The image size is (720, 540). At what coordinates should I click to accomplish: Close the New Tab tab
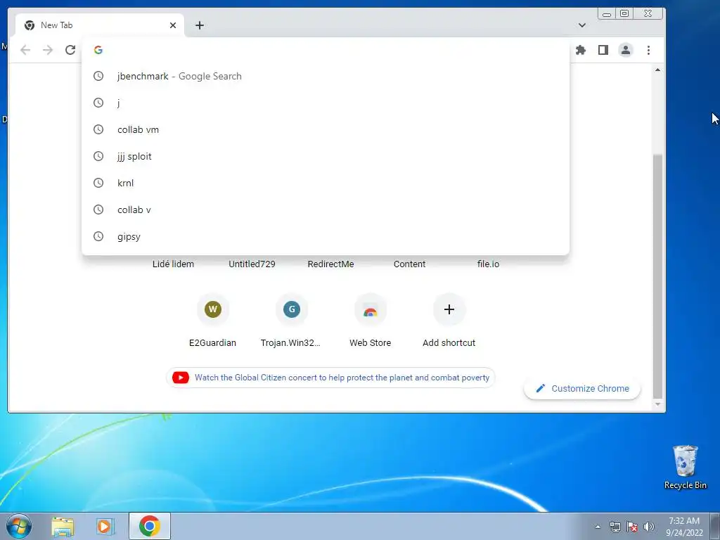coord(173,25)
